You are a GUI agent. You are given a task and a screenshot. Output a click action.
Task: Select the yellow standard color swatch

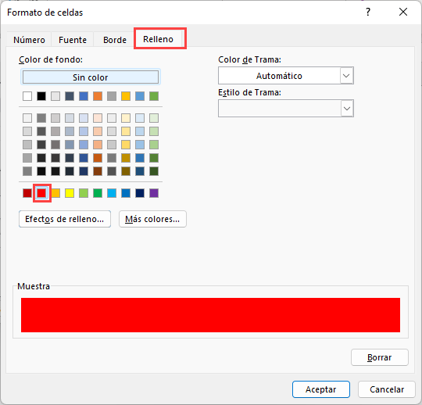coord(70,193)
